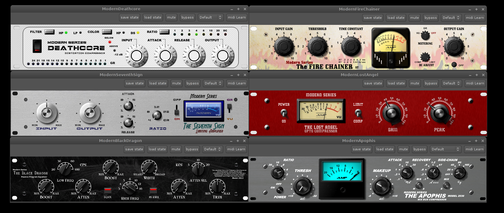Click the METERING selector knob on Fire Chainer
Screen dimensions: 504x213
425,35
